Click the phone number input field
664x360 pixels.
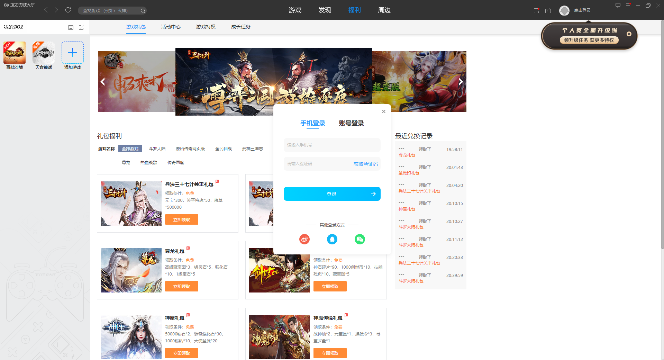331,145
